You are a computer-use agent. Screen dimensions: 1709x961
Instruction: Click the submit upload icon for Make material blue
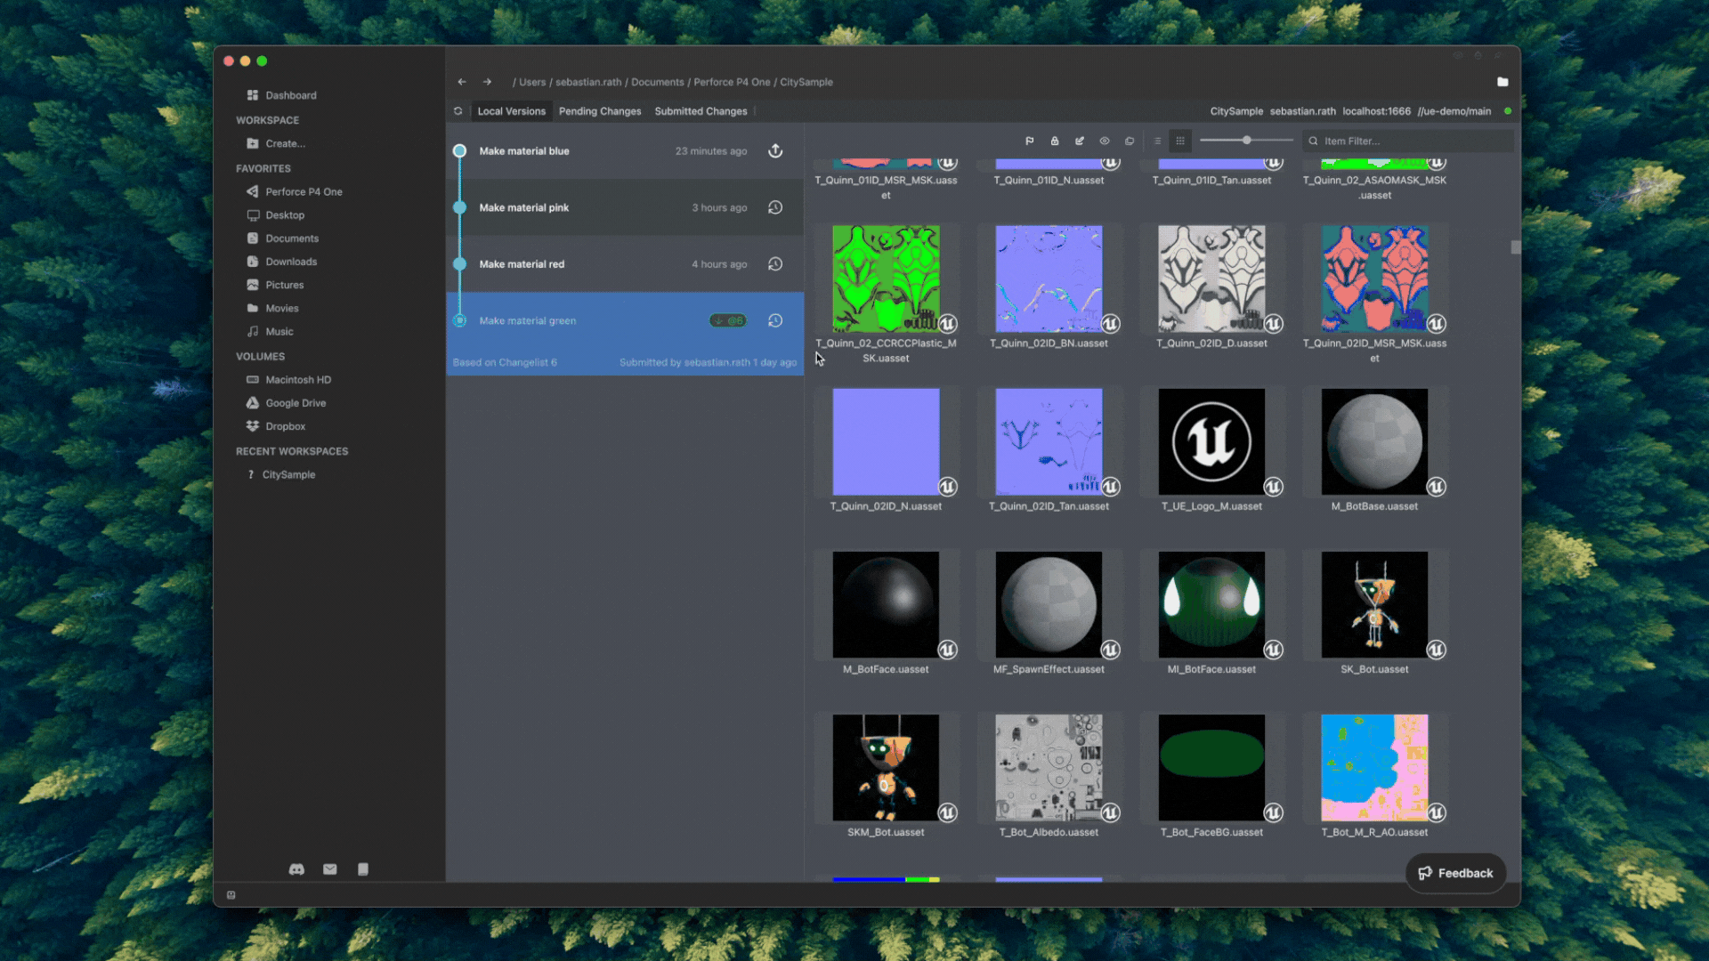click(775, 150)
